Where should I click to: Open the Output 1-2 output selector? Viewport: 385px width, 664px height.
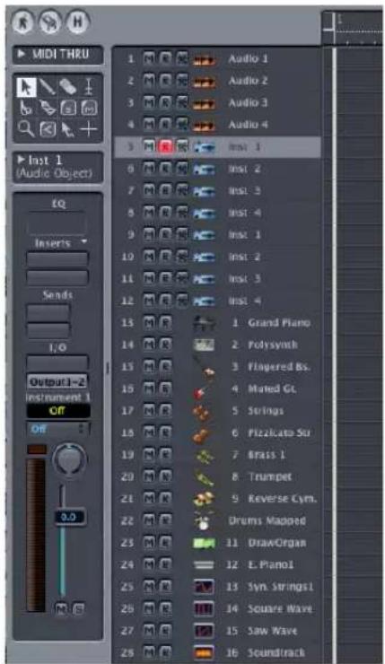coord(57,381)
